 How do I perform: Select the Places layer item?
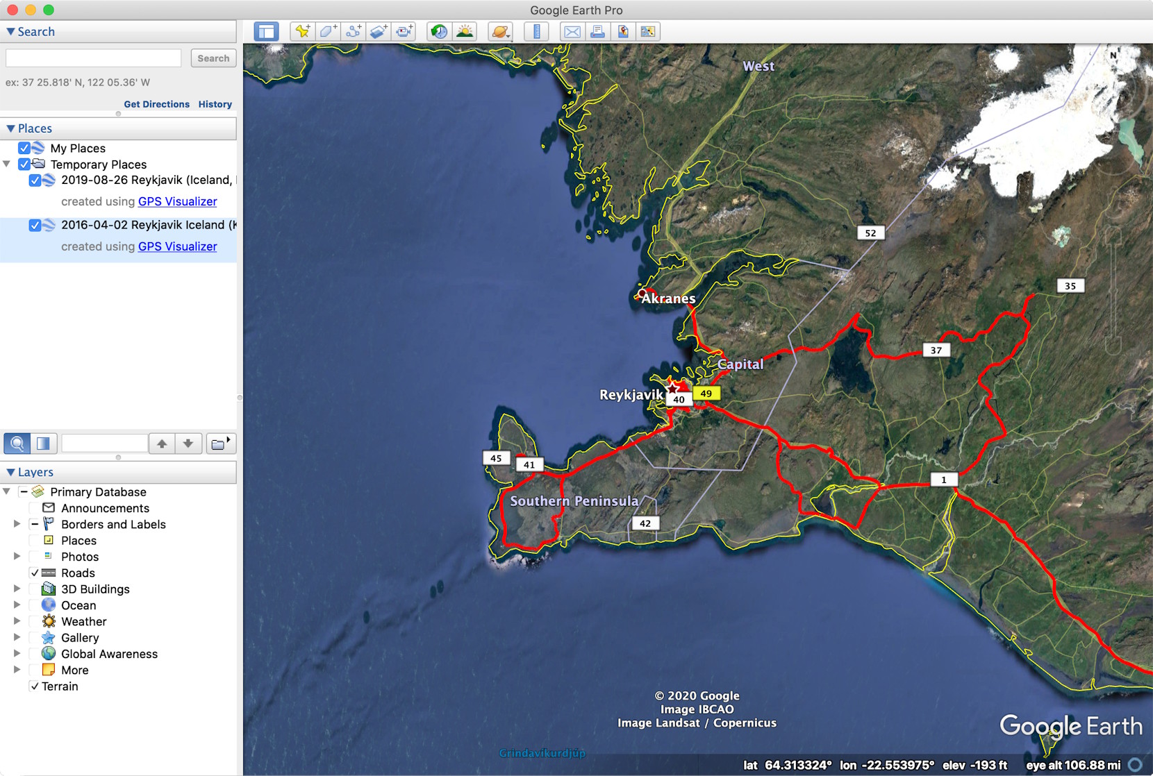(x=78, y=540)
